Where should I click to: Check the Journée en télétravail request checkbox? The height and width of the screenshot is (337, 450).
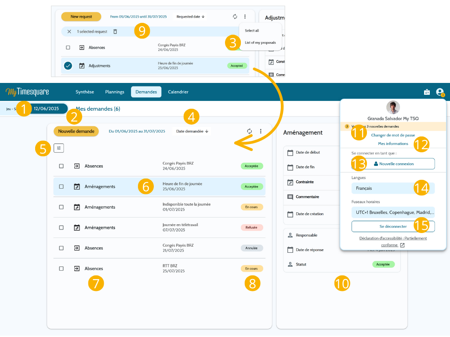pos(61,228)
